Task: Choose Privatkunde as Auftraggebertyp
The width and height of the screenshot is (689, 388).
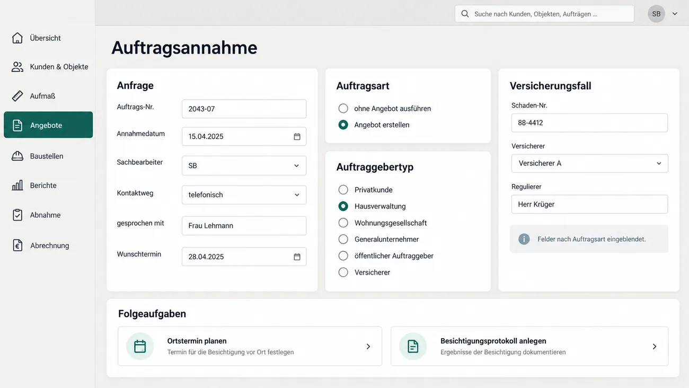Action: [343, 190]
